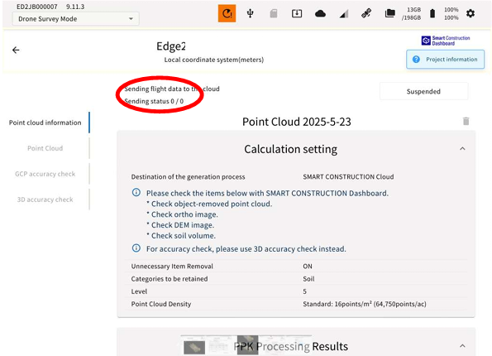Collapse the PPK Processing Results section
Image resolution: width=492 pixels, height=356 pixels.
tap(462, 346)
